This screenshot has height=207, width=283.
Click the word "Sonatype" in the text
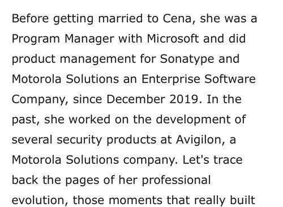tap(187, 59)
